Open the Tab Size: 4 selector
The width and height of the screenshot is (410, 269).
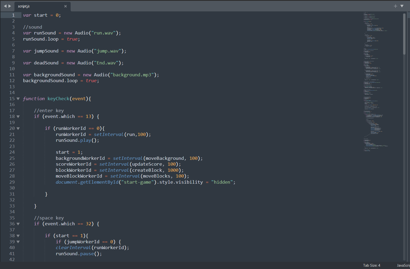coord(372,265)
